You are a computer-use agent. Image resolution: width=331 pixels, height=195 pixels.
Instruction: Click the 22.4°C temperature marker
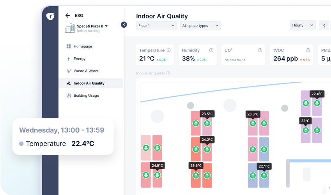[x=317, y=94]
